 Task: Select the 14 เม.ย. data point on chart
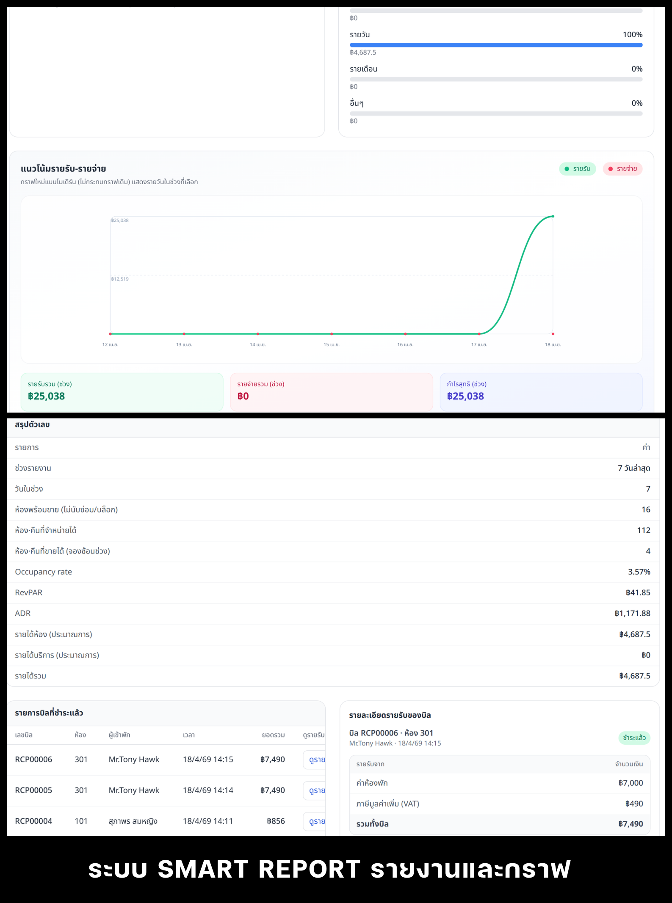[x=258, y=334]
